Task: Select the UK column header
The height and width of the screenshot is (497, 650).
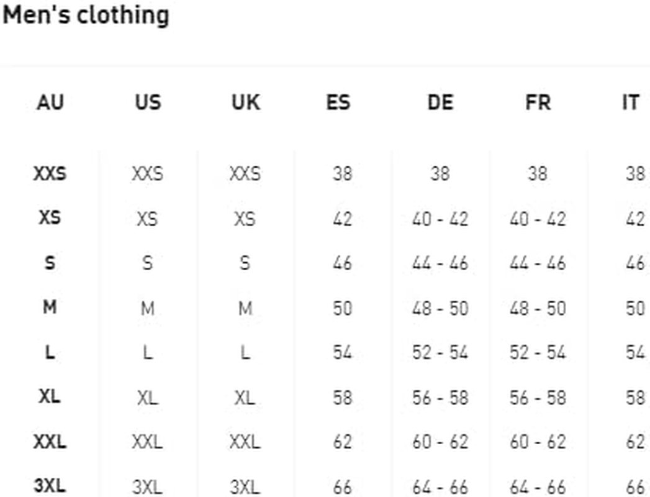Action: 245,102
